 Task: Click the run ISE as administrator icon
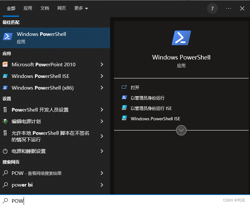click(x=124, y=108)
